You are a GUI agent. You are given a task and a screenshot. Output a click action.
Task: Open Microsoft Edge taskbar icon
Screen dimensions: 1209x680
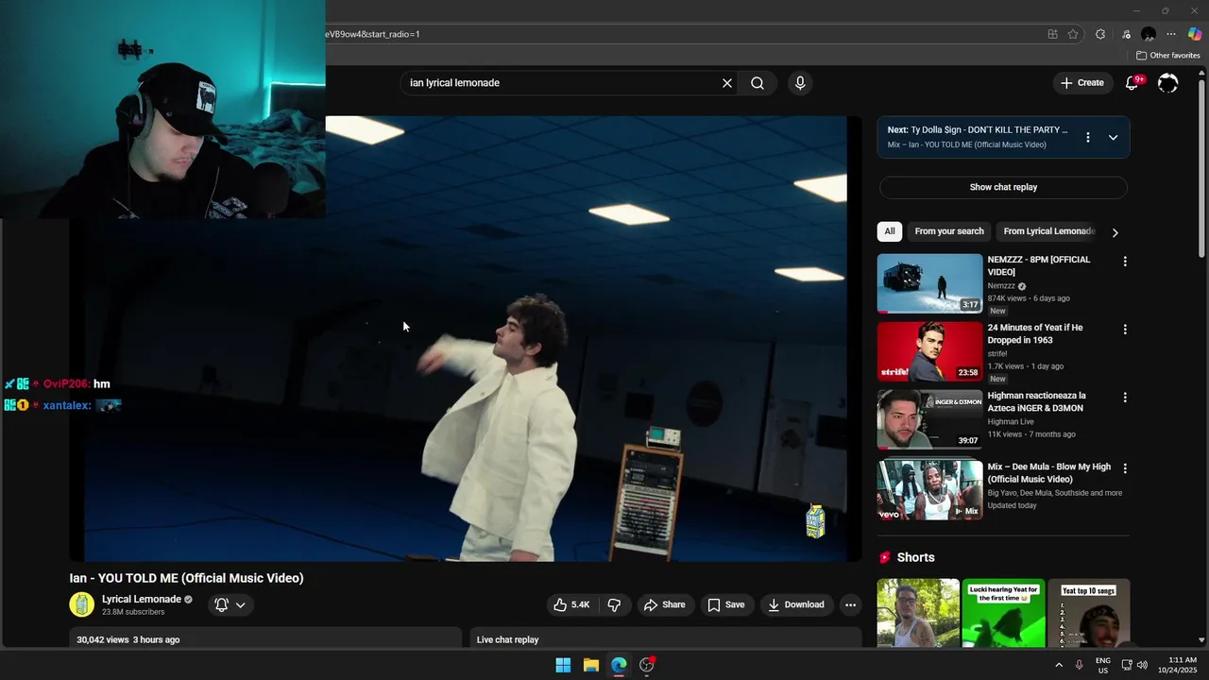coord(619,665)
